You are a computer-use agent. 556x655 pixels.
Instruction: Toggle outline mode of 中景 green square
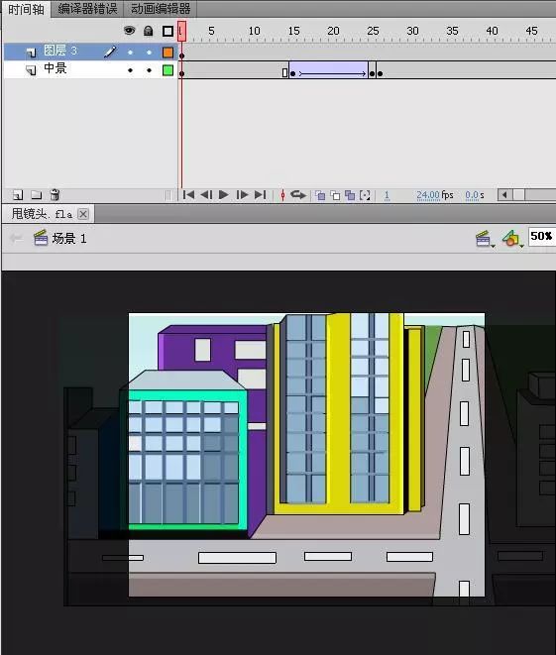click(167, 70)
